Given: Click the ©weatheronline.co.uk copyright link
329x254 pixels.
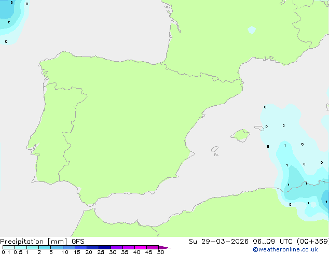Looking at the screenshot, I should point(285,249).
